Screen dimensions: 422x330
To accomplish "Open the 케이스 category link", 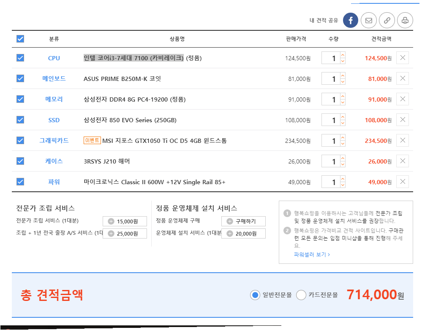I will pyautogui.click(x=54, y=161).
